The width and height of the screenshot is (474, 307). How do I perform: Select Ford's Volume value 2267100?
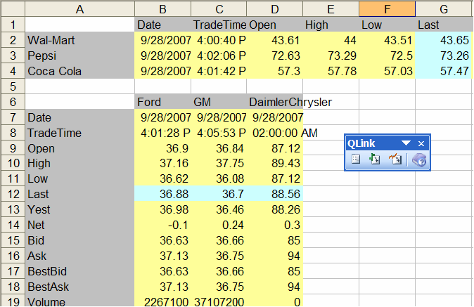click(162, 301)
